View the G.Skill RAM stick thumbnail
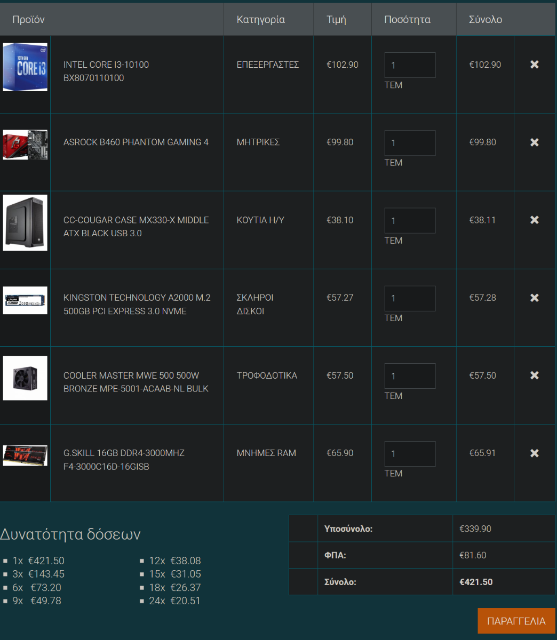 tap(25, 455)
